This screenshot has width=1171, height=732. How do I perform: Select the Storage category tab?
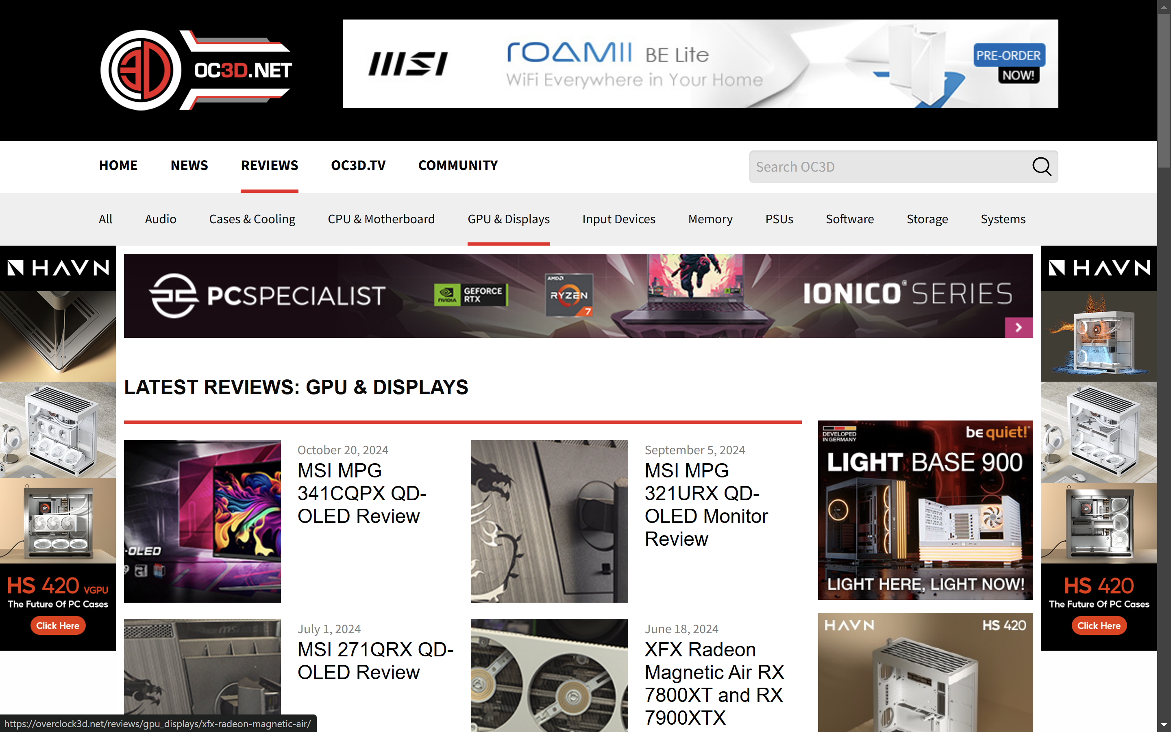[x=927, y=219]
